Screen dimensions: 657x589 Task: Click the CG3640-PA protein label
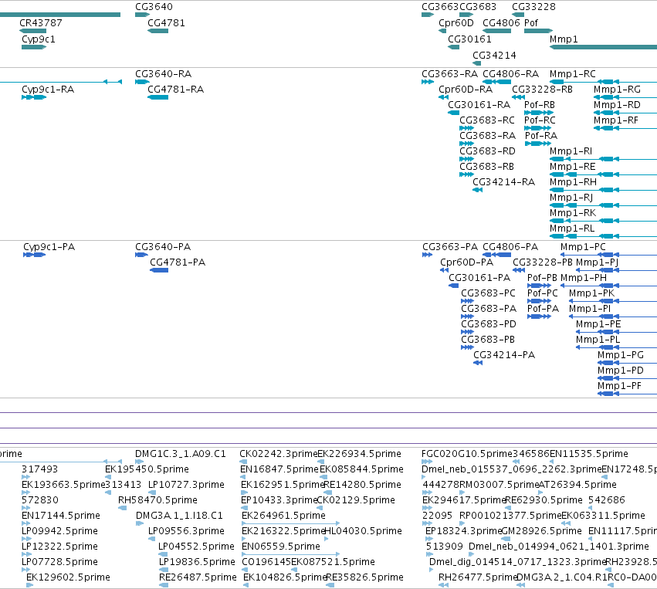pyautogui.click(x=163, y=247)
